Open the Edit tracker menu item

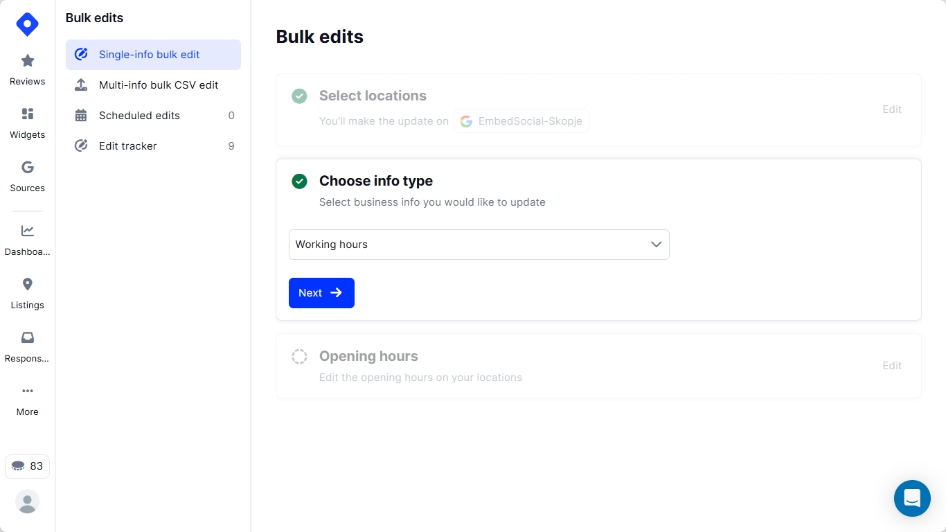pyautogui.click(x=128, y=146)
